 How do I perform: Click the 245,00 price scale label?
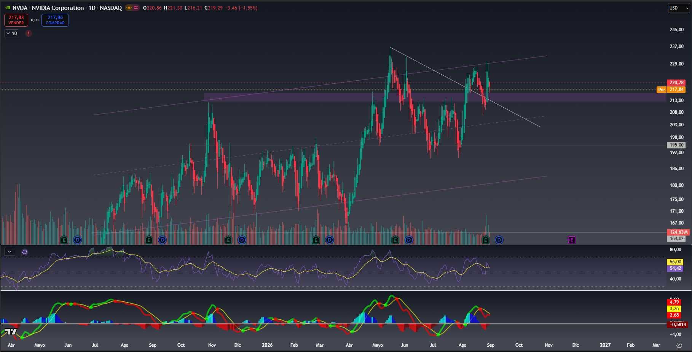(676, 30)
